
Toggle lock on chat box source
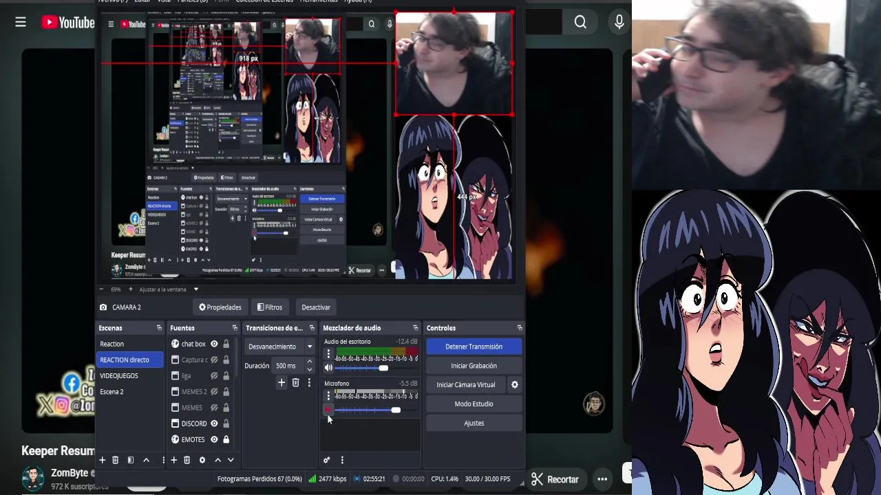click(x=226, y=344)
